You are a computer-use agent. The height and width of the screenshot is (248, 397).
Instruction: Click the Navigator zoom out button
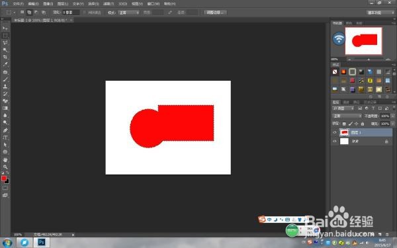coord(349,60)
